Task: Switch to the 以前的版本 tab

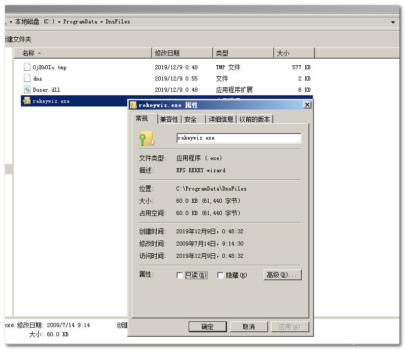Action: point(255,119)
